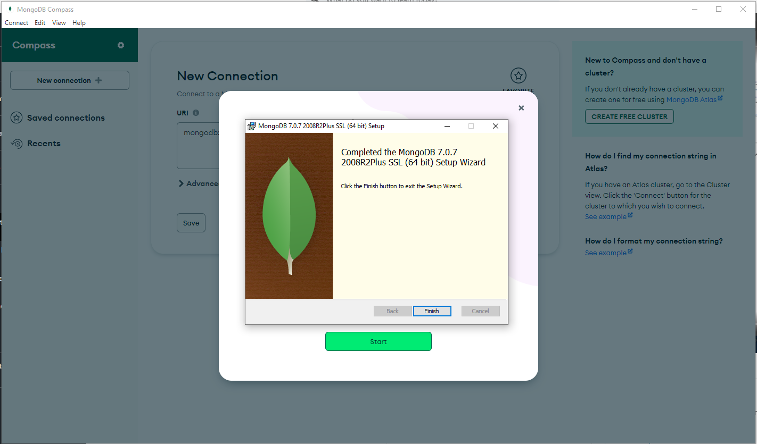
Task: Select Recents in the sidebar
Action: click(x=44, y=143)
